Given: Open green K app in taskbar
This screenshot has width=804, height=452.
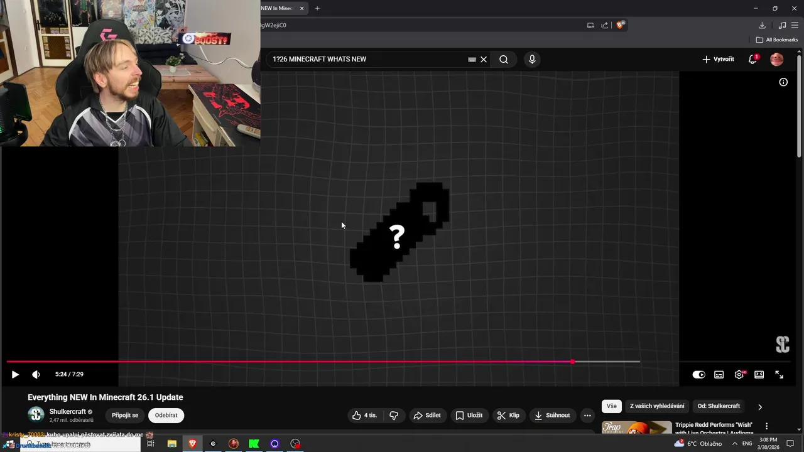Looking at the screenshot, I should tap(254, 444).
